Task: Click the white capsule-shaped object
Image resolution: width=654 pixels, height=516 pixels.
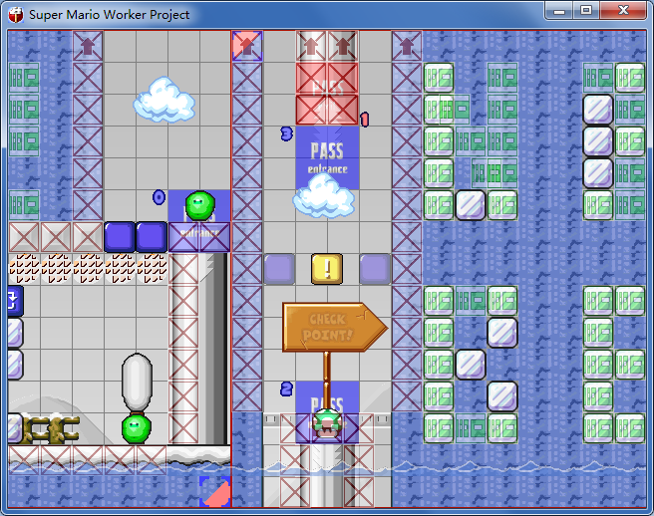Action: [137, 383]
